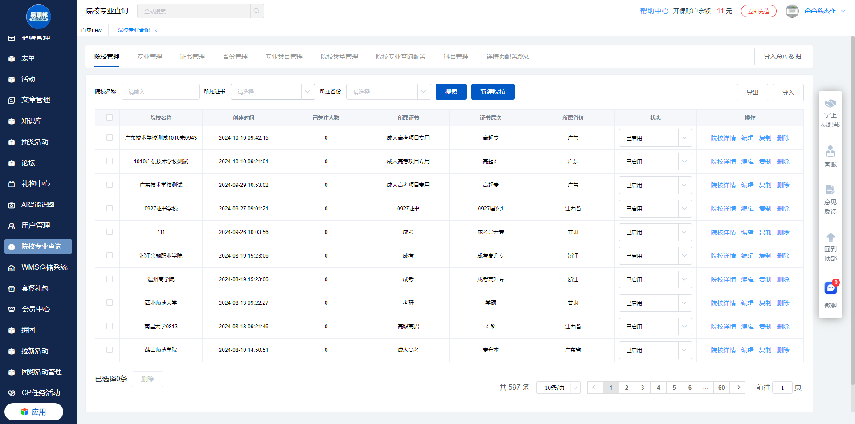Click the search magnifier icon in top bar
The width and height of the screenshot is (855, 424).
coord(256,11)
